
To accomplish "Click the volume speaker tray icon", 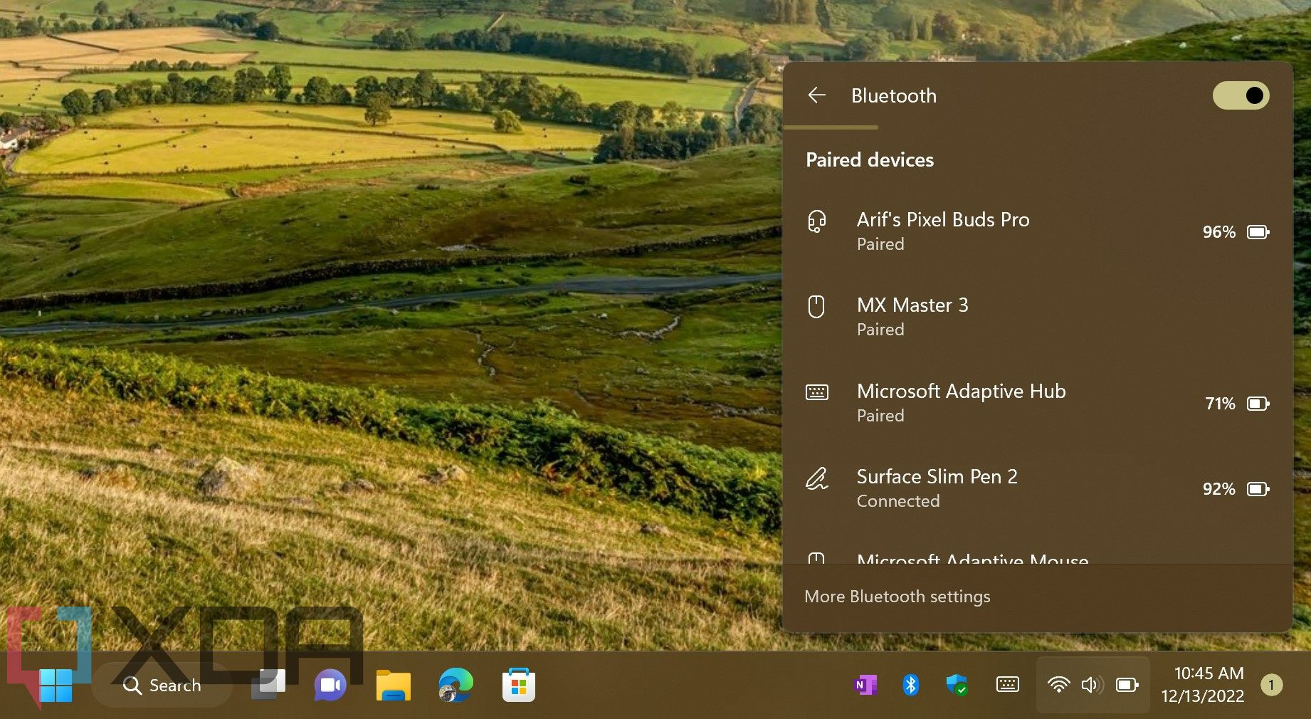I will (x=1092, y=685).
